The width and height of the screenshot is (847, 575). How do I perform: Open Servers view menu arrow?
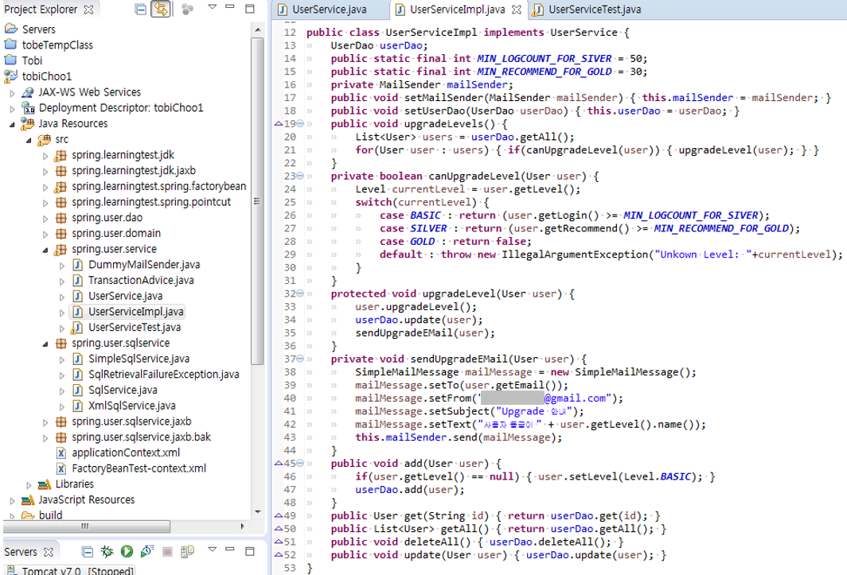[213, 549]
